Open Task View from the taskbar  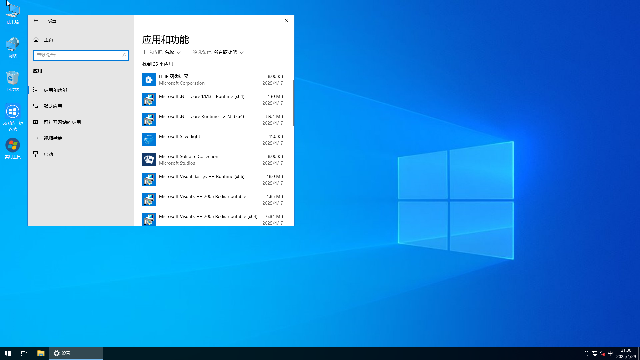pyautogui.click(x=24, y=353)
